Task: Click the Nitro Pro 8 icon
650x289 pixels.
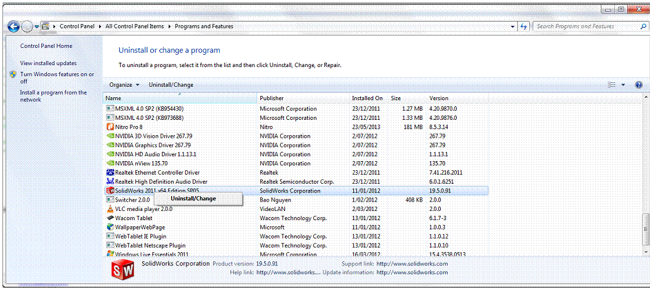Action: pyautogui.click(x=110, y=127)
